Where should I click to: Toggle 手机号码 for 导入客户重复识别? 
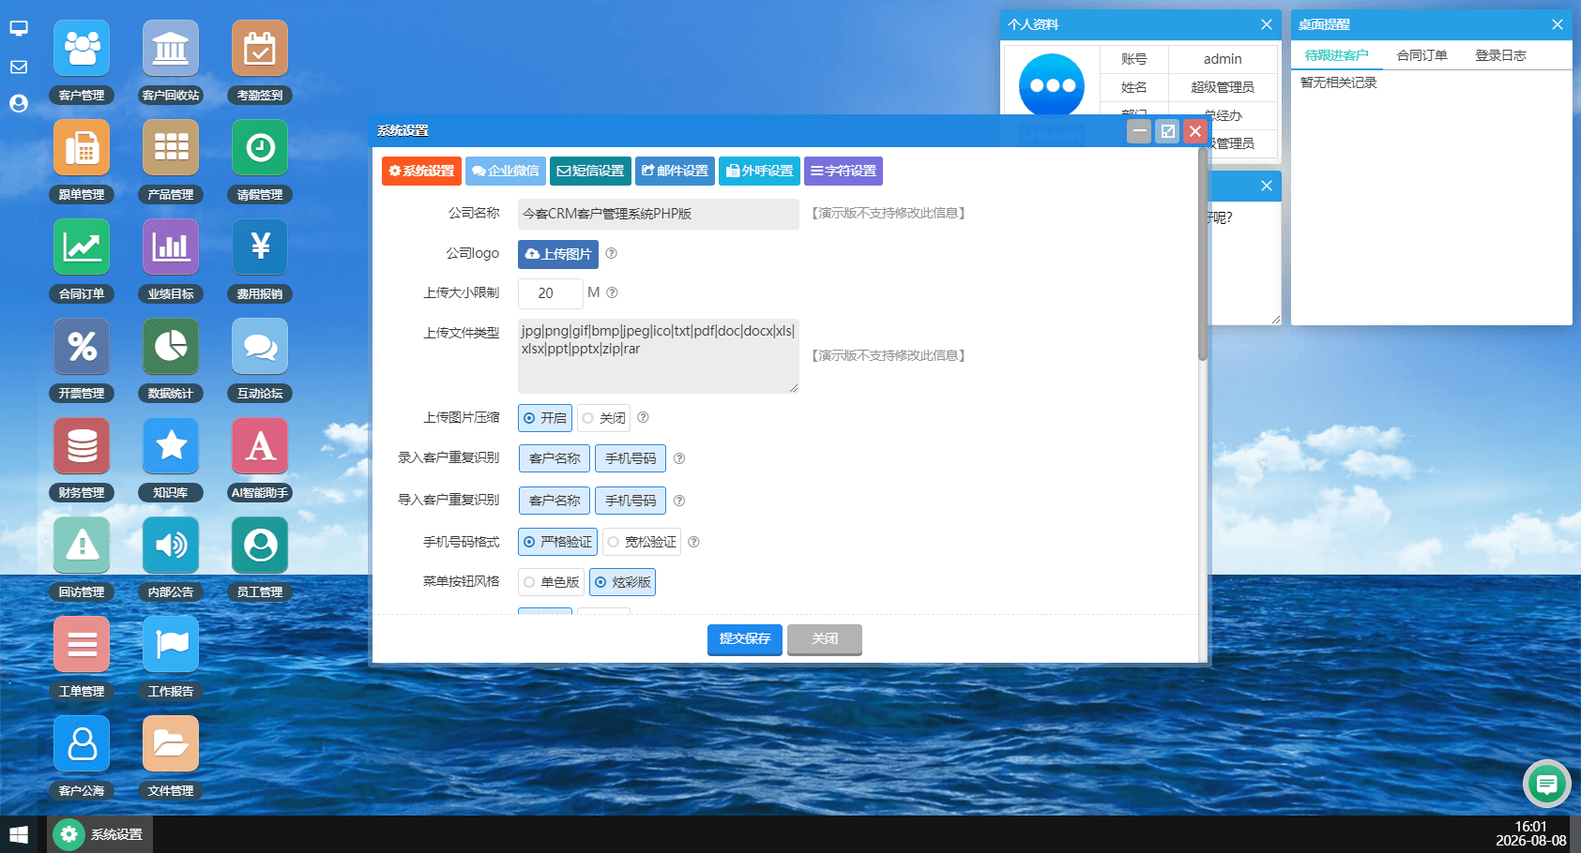click(631, 501)
